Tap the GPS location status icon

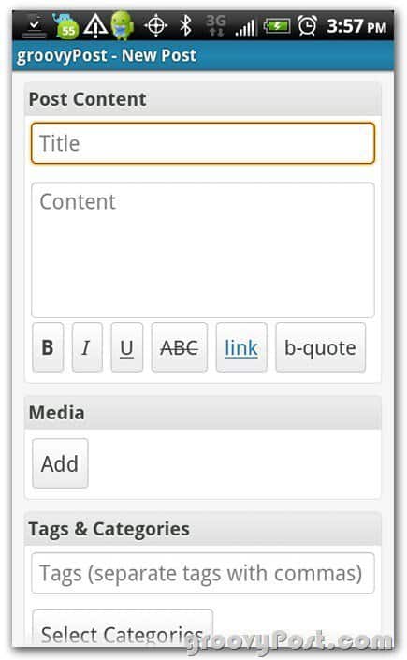pyautogui.click(x=155, y=26)
